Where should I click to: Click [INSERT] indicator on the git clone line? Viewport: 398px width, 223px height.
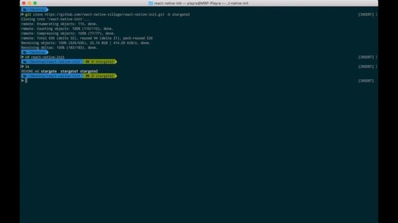[x=366, y=14]
